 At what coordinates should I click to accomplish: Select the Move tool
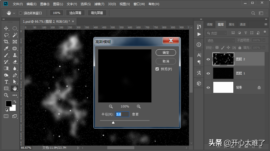coord(6,29)
